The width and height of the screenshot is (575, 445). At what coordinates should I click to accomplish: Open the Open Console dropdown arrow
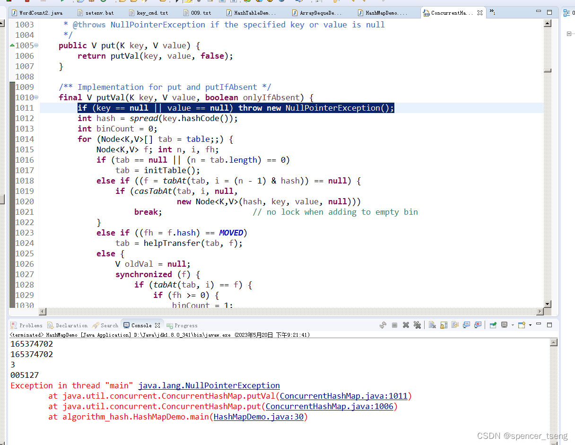point(529,325)
